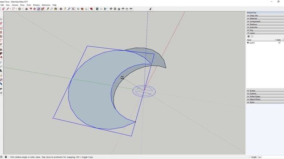The image size is (284, 159).
Task: Open Shapes tool dropdown arrow
Action: pyautogui.click(x=22, y=9)
